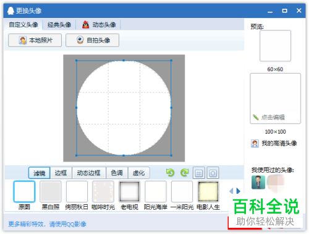Toggle the circular crop preview icon
The image size is (309, 234).
point(213,173)
